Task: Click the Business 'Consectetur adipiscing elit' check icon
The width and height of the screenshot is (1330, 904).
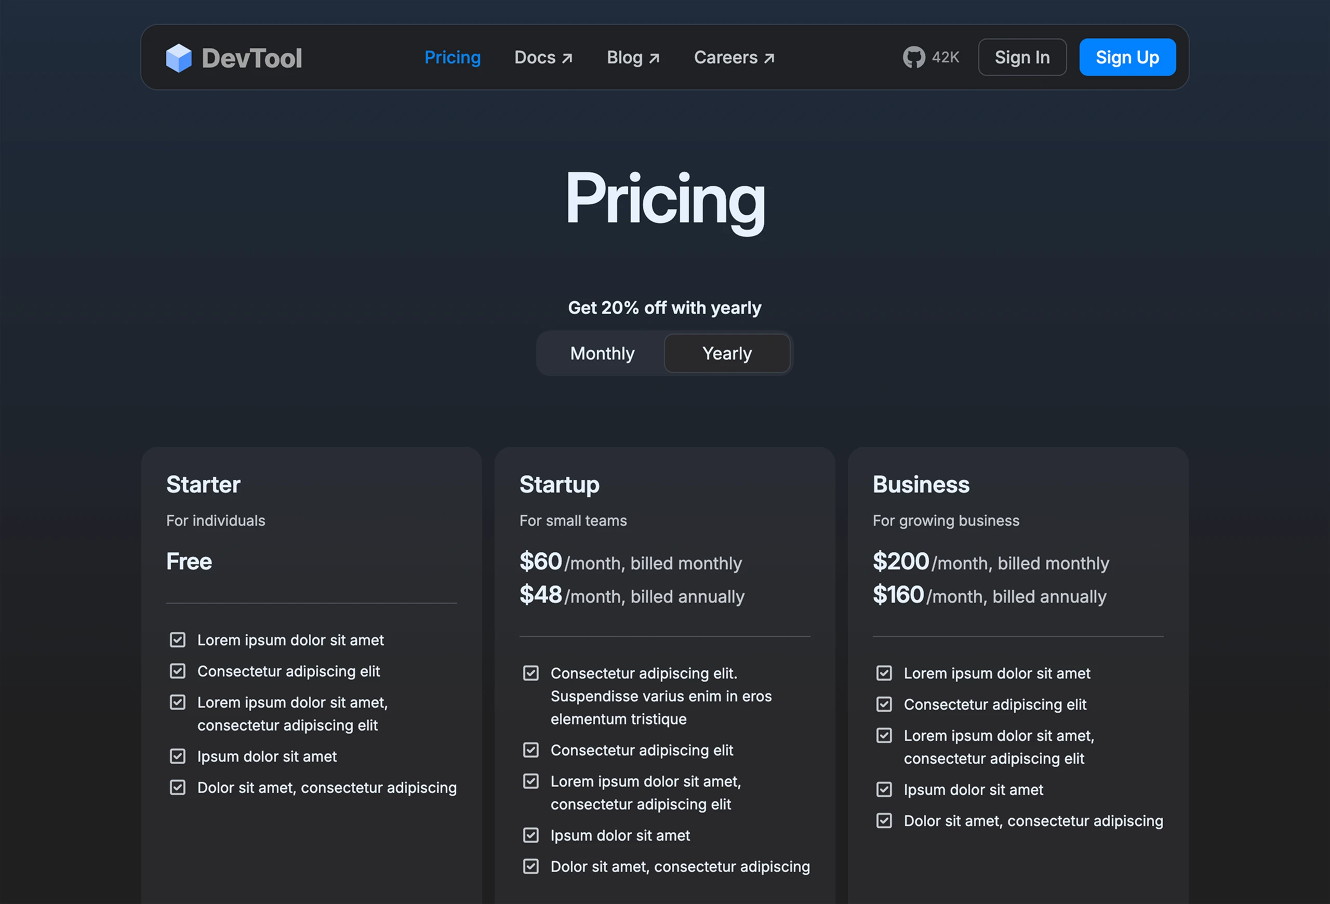Action: pos(884,704)
